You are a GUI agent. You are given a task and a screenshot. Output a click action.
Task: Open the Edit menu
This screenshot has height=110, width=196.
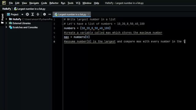tap(17, 3)
